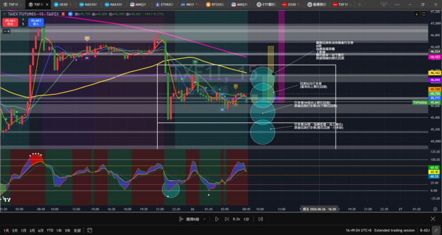Screen dimensions: 442x235
Task: Click the plus icon to add a new tab
Action: pos(359,4)
